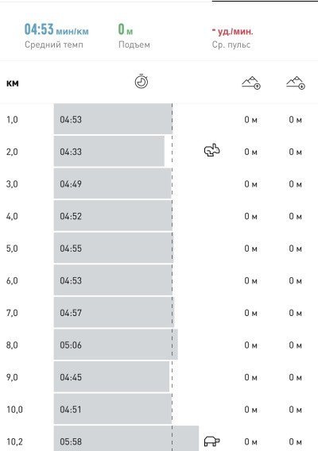Tap the rabbit fastest-split icon

pyautogui.click(x=211, y=150)
